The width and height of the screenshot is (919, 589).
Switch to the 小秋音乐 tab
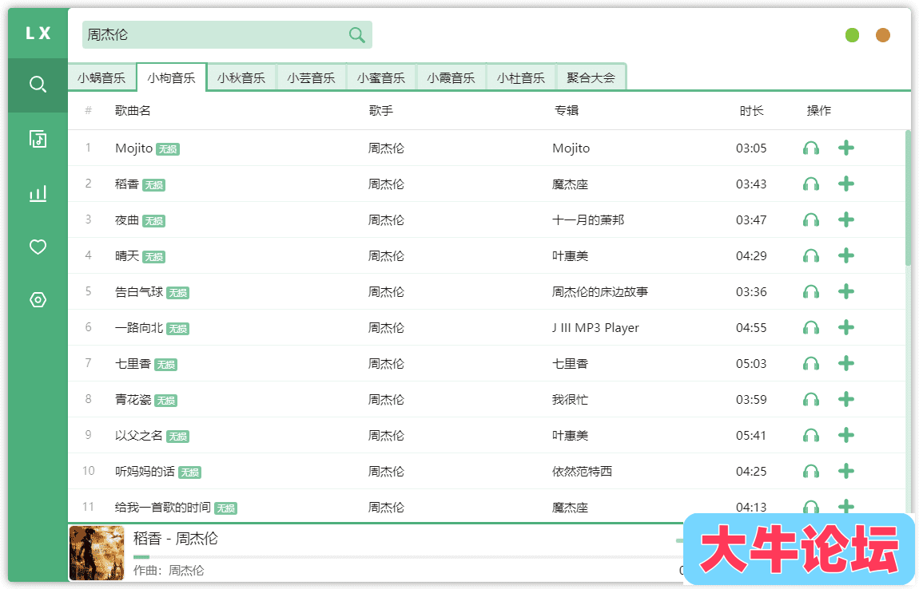[x=241, y=77]
